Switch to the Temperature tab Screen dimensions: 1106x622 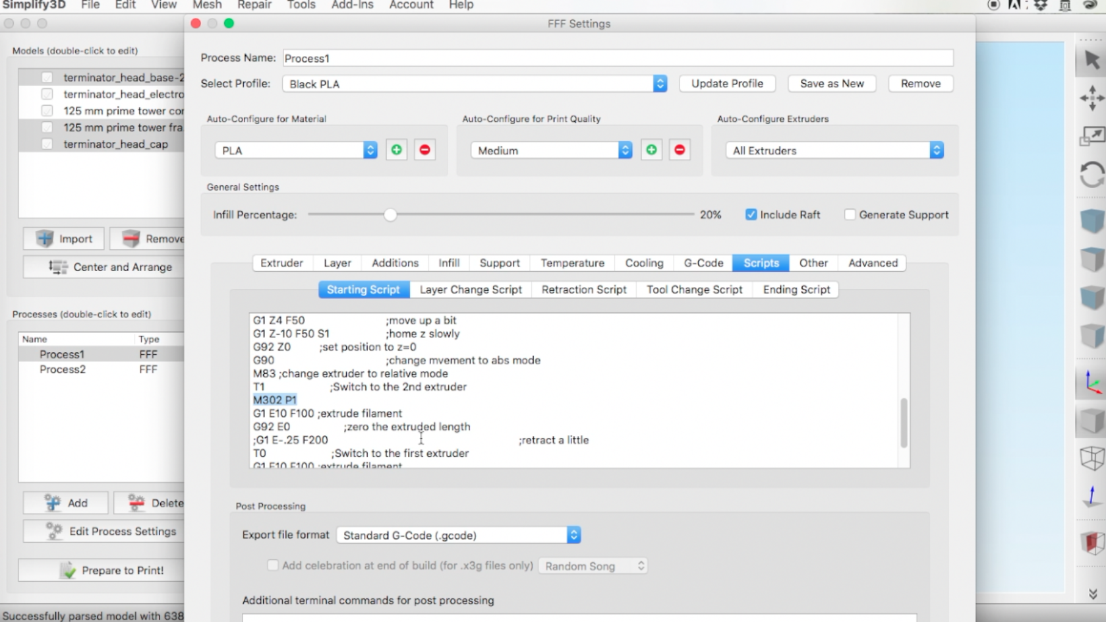click(572, 263)
